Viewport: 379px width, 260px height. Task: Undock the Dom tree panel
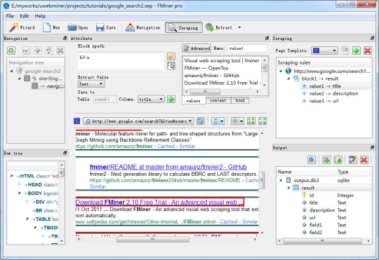pos(65,153)
